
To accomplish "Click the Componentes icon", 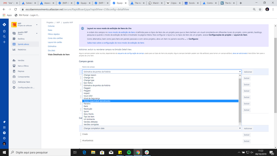I will [14, 77].
